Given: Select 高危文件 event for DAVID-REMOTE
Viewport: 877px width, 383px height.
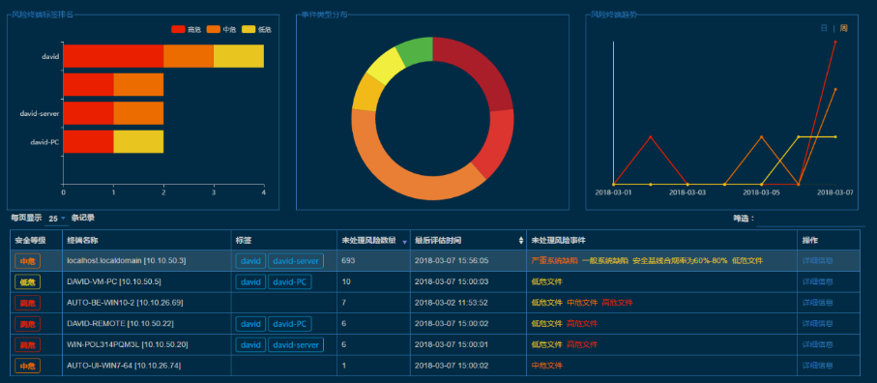Looking at the screenshot, I should click(x=582, y=324).
